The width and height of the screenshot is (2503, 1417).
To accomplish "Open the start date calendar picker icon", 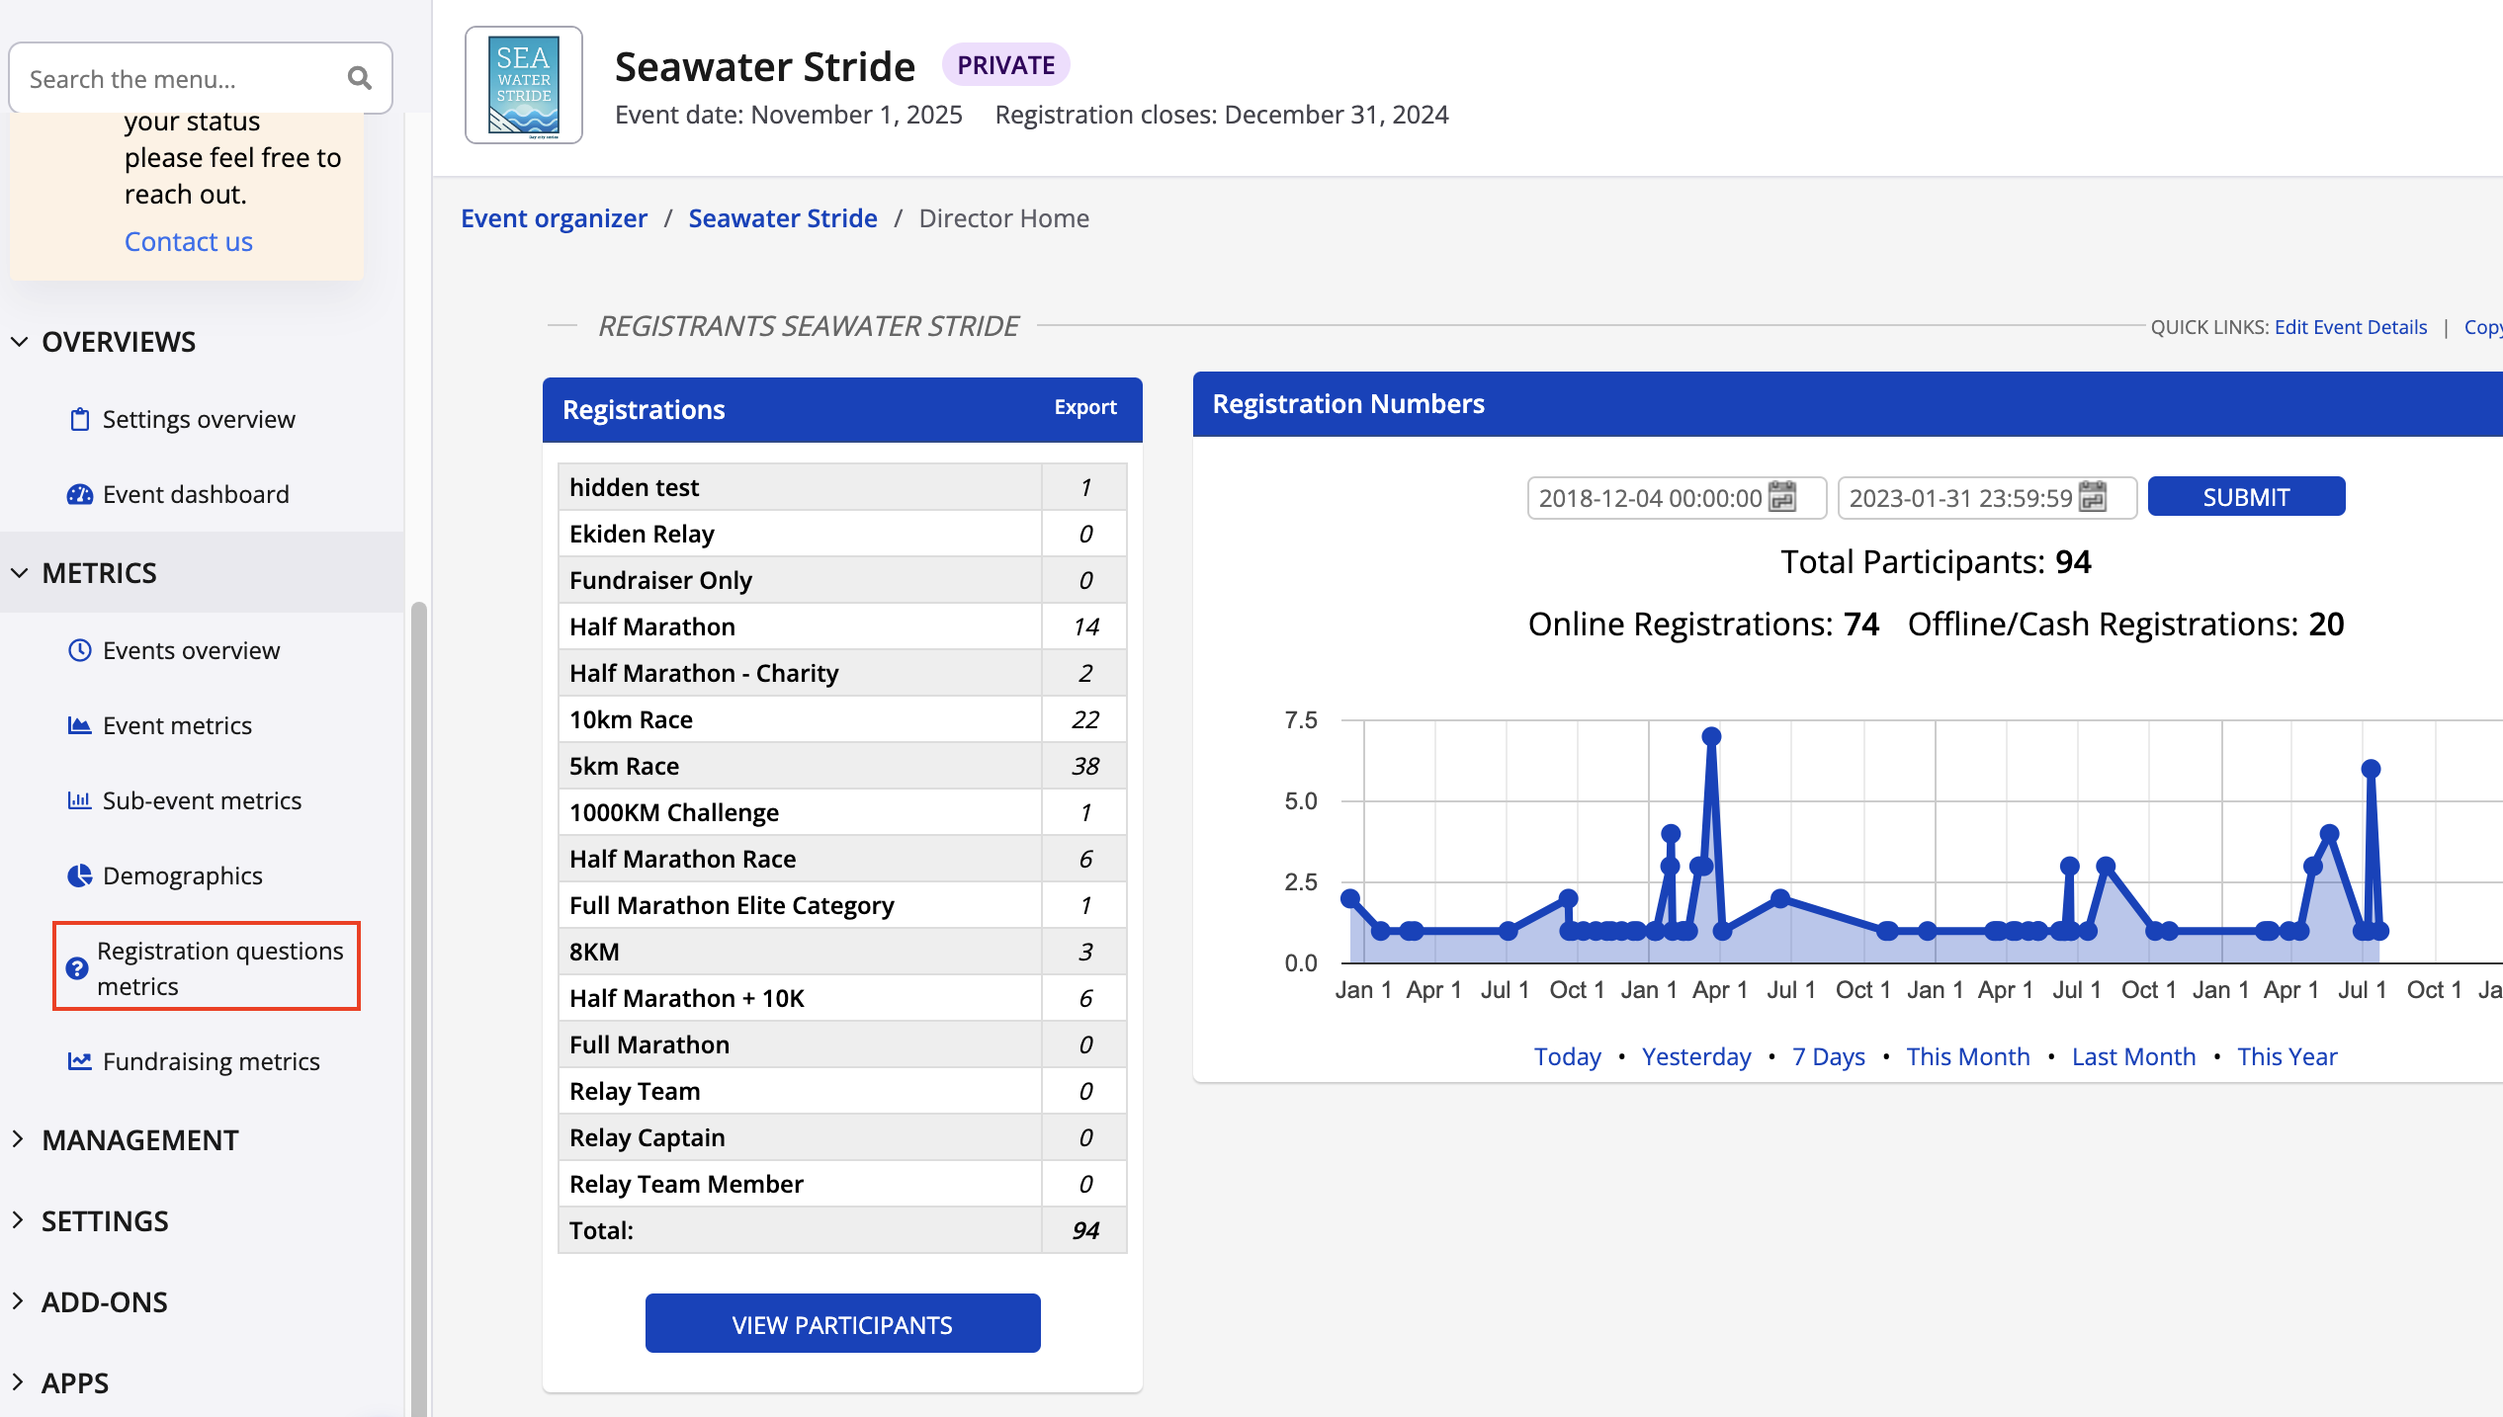I will pos(1782,497).
